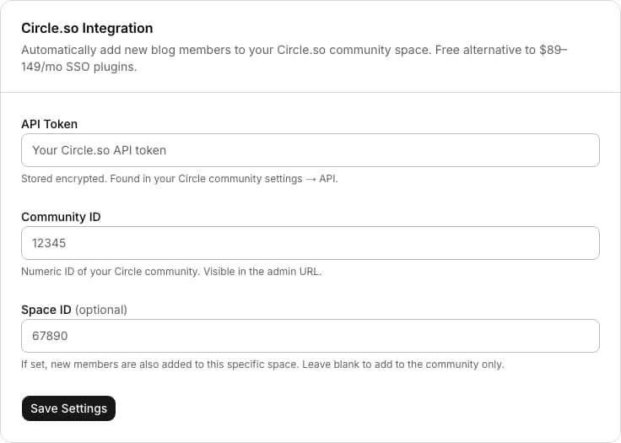Click the 'Numeric ID of your Circle community' hint
The image size is (621, 443).
171,272
